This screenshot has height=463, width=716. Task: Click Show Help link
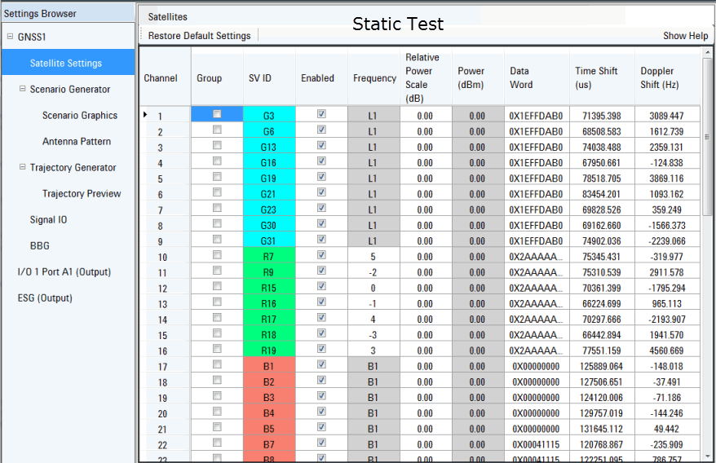[x=685, y=36]
